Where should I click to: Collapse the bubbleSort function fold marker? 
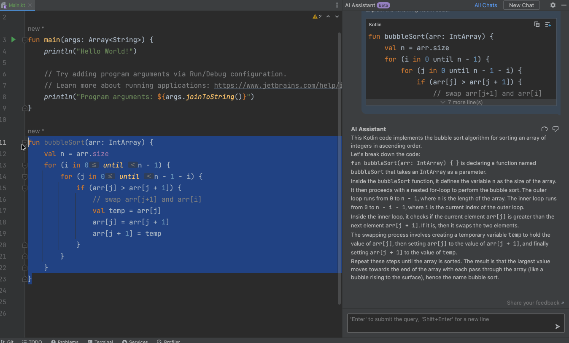[24, 143]
